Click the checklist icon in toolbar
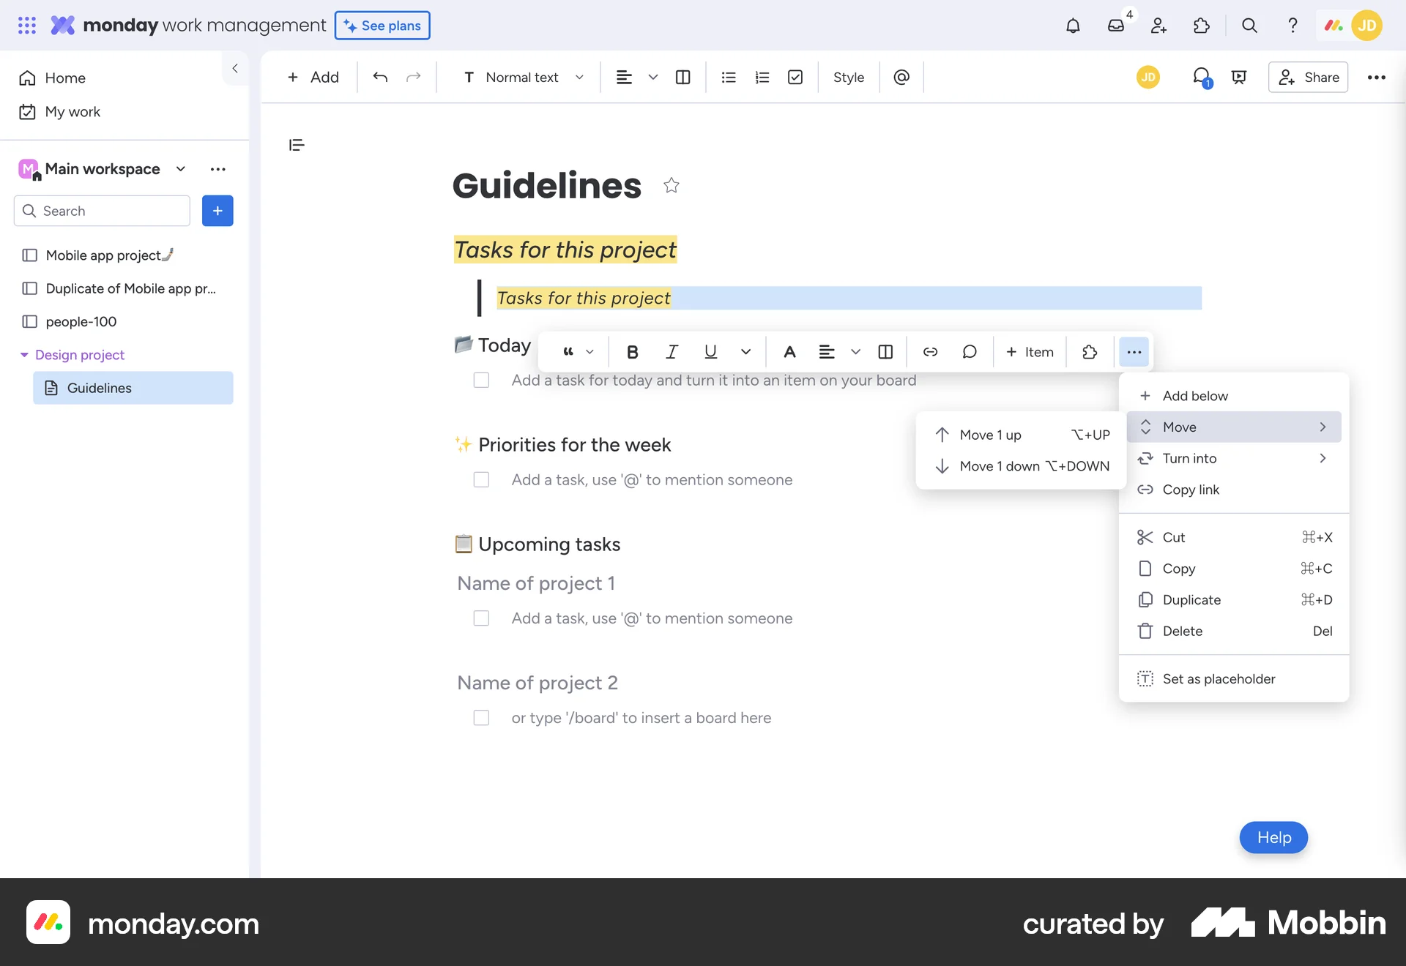The height and width of the screenshot is (966, 1406). coord(795,78)
